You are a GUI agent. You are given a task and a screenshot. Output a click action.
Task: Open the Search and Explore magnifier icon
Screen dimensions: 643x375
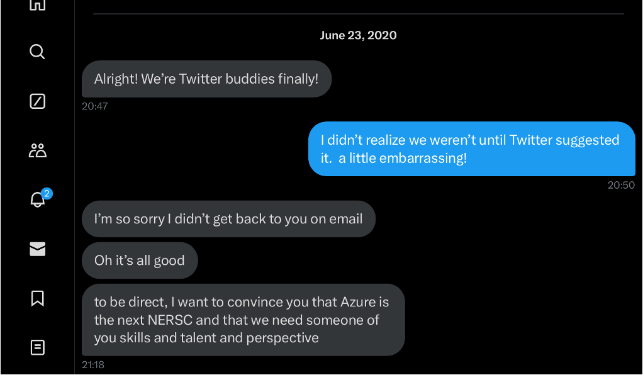pyautogui.click(x=37, y=52)
